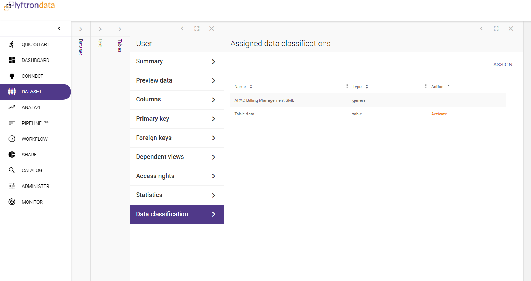This screenshot has width=531, height=281.
Task: Open PIPELINE PRO section
Action: (35, 123)
